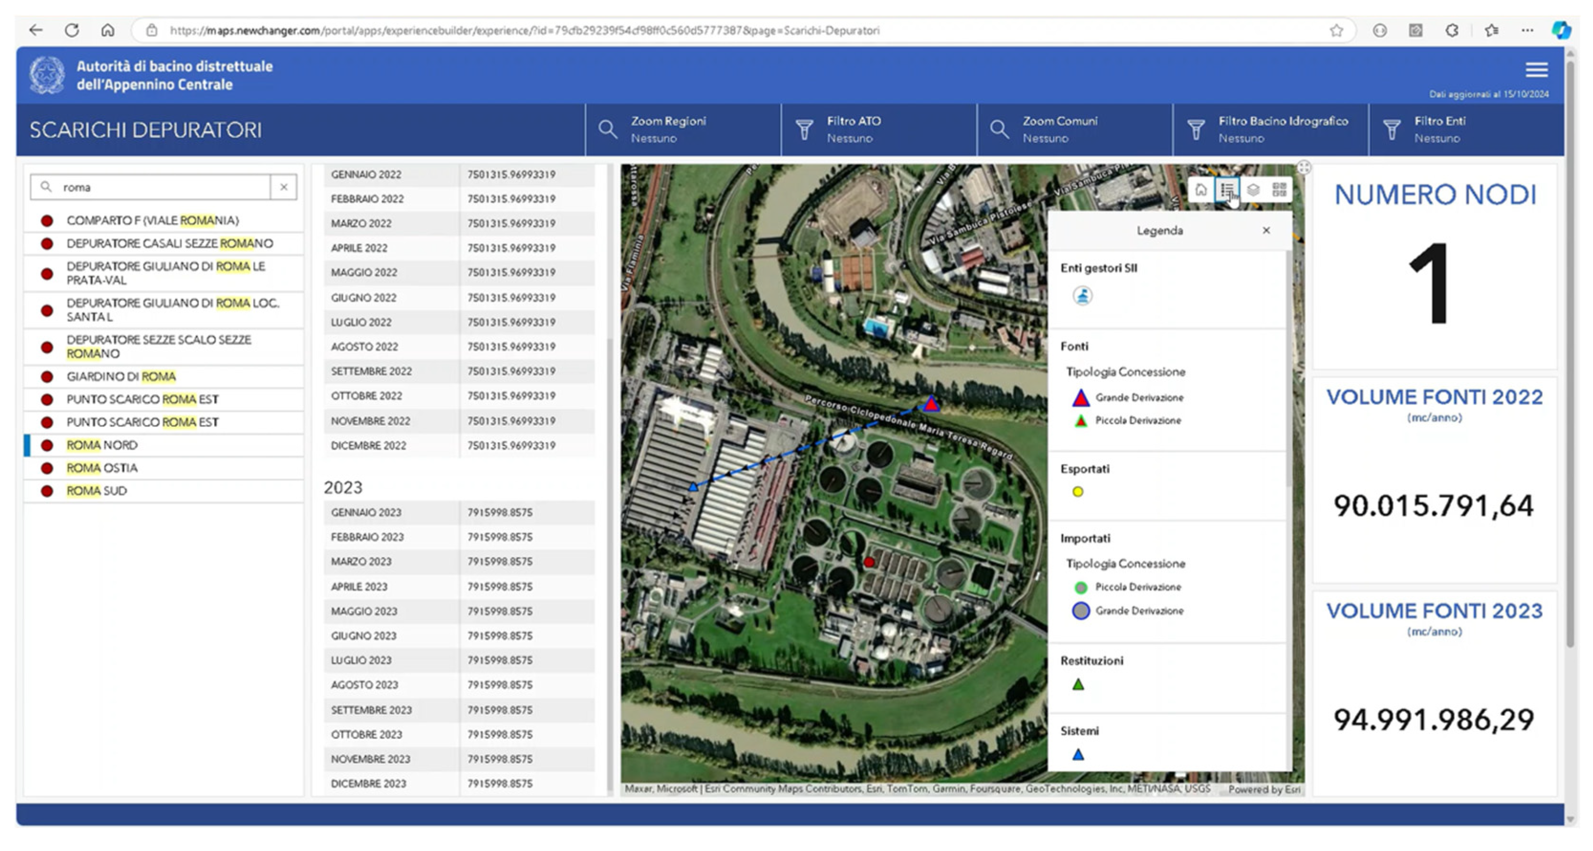The image size is (1593, 851).
Task: Expand map to fullscreen via corner icon
Action: click(x=1304, y=167)
